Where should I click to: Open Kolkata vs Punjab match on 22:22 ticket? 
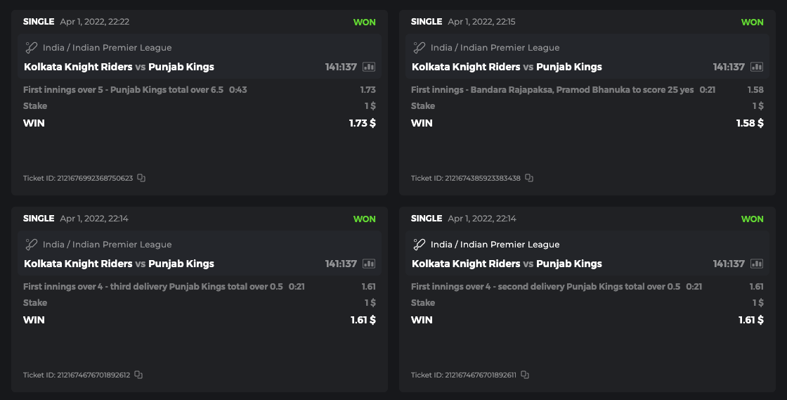[119, 67]
